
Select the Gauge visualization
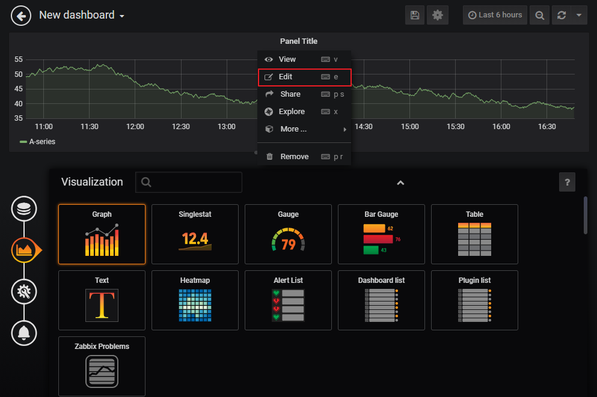tap(288, 234)
